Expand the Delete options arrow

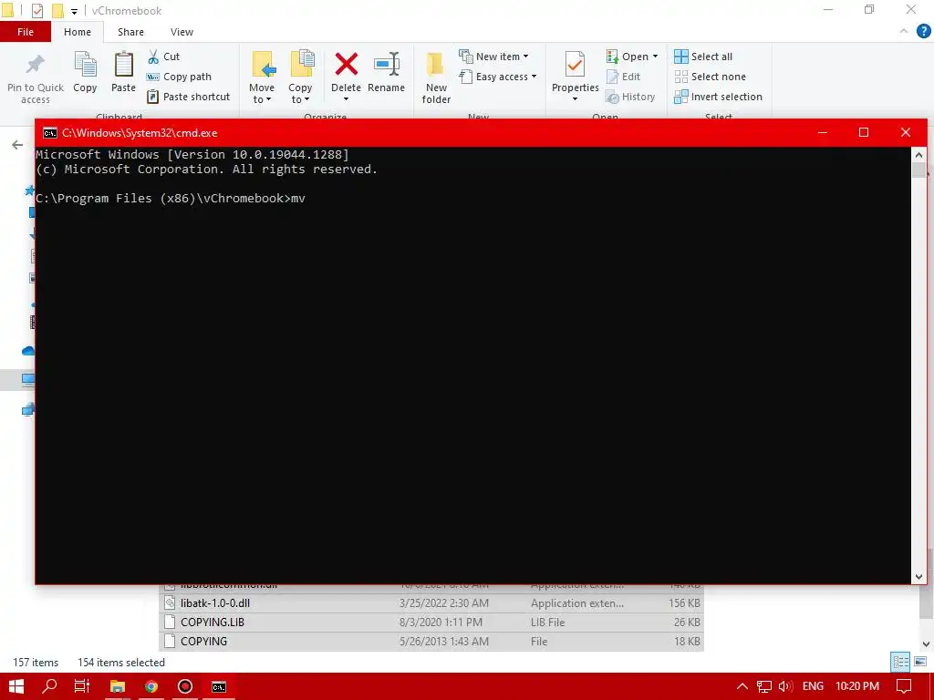pyautogui.click(x=346, y=99)
